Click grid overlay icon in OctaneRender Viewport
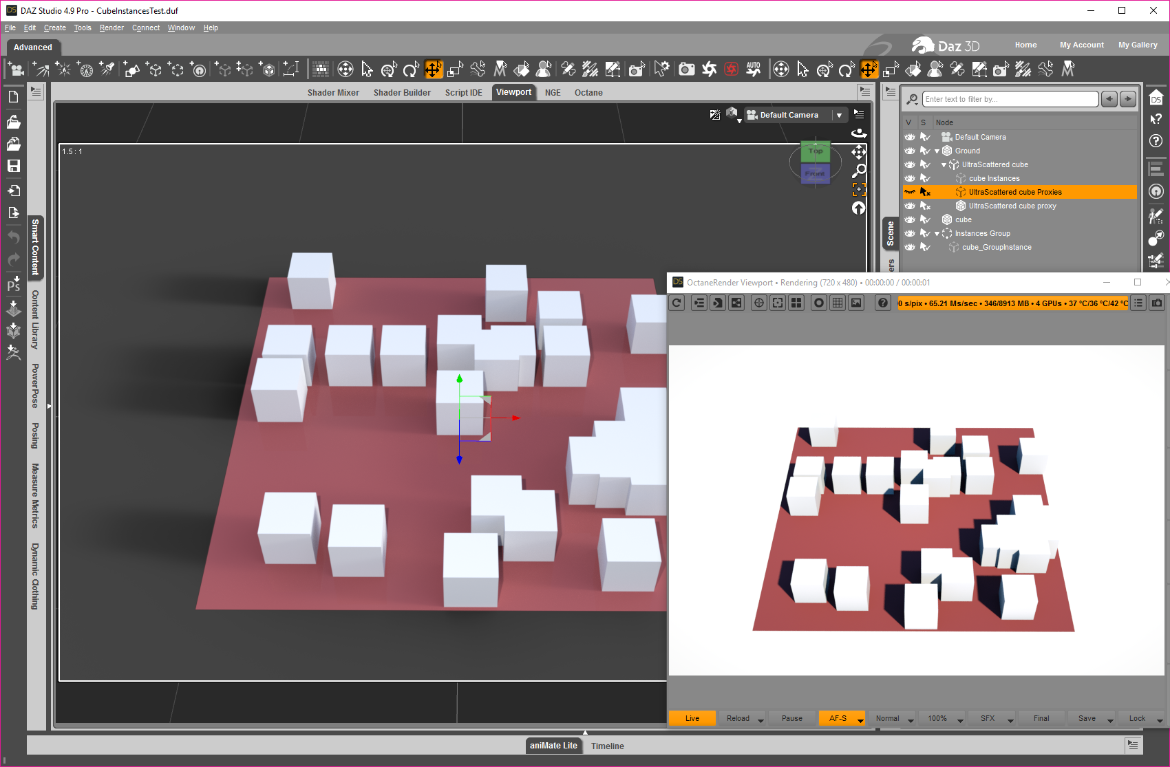This screenshot has width=1170, height=767. [838, 303]
